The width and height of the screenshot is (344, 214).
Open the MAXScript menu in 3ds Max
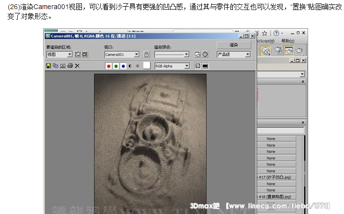(266, 41)
